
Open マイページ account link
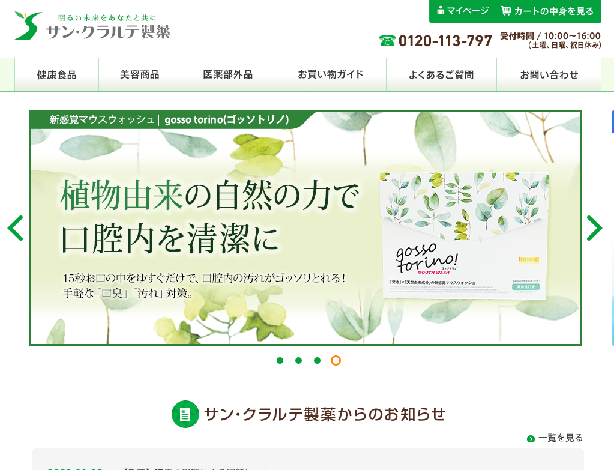(x=463, y=11)
